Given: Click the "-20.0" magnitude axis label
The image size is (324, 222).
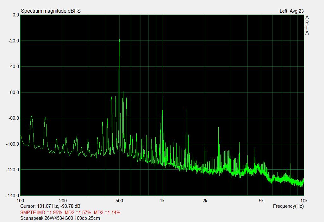Looking at the screenshot, I should pos(13,41).
